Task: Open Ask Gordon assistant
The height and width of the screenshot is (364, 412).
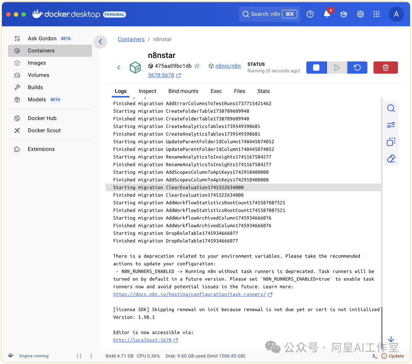Action: (50, 39)
